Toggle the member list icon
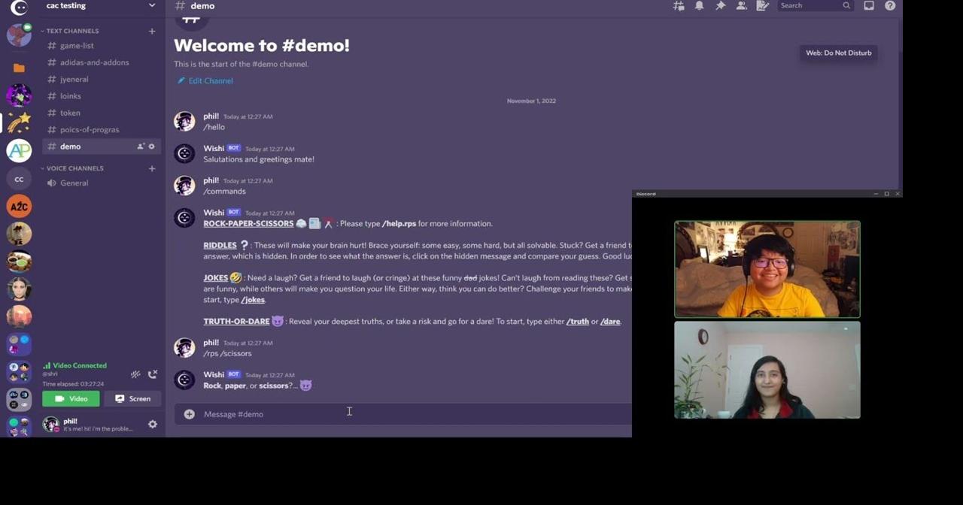The width and height of the screenshot is (963, 505). pyautogui.click(x=741, y=6)
